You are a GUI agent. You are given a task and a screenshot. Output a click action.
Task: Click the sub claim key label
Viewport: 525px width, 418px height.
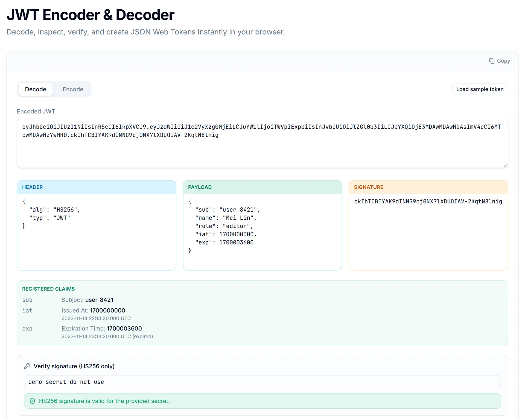coord(27,300)
